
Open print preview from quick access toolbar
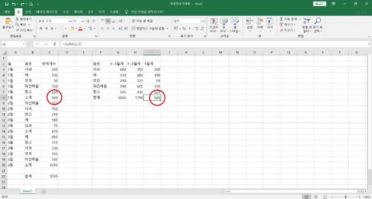click(31, 4)
